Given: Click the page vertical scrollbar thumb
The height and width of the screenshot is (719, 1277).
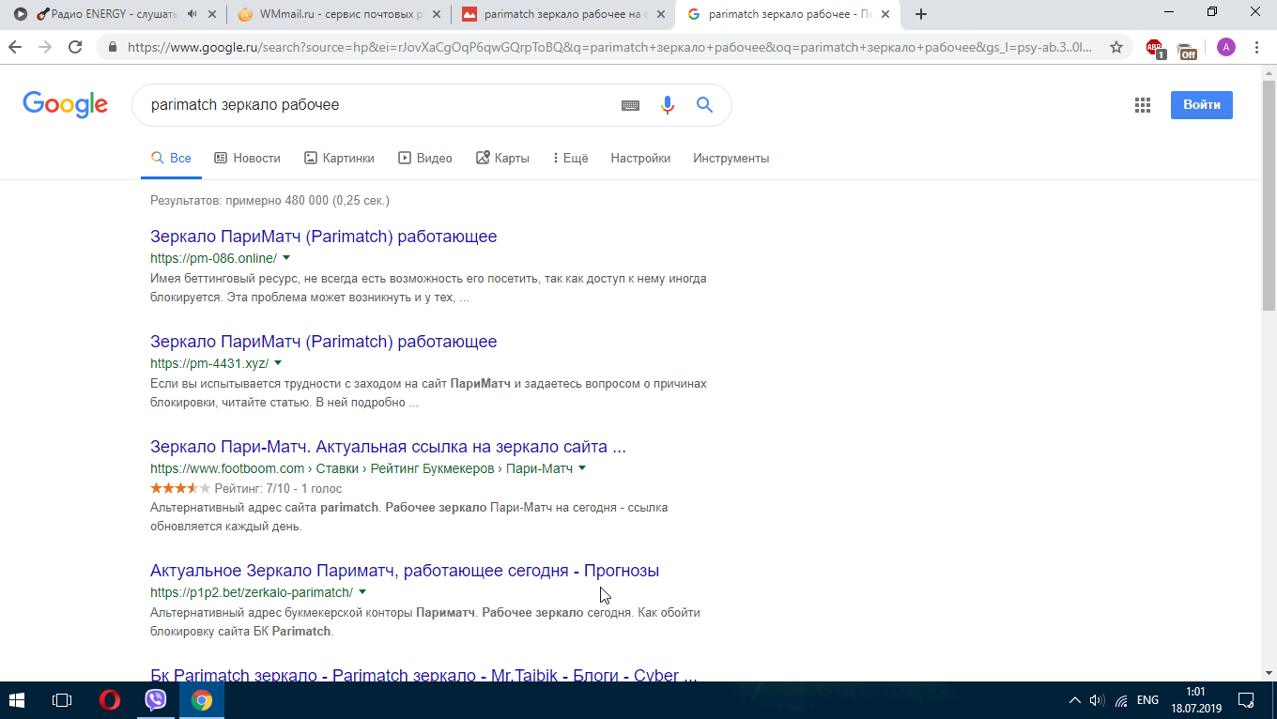Looking at the screenshot, I should [x=1269, y=197].
